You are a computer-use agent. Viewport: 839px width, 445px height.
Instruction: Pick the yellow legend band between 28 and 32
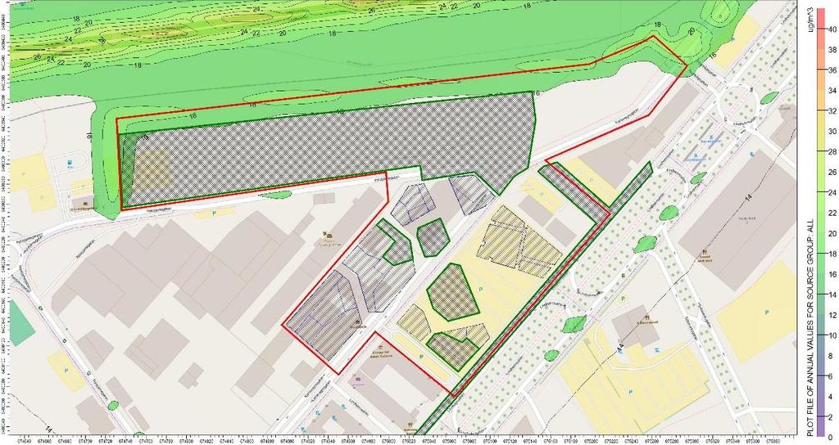(823, 132)
